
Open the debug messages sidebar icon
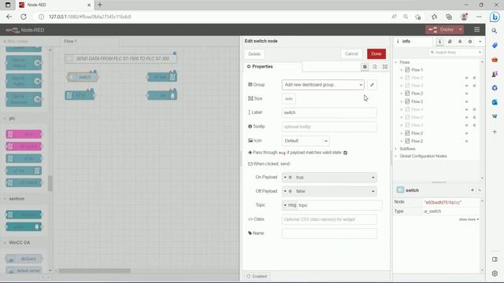pyautogui.click(x=460, y=42)
